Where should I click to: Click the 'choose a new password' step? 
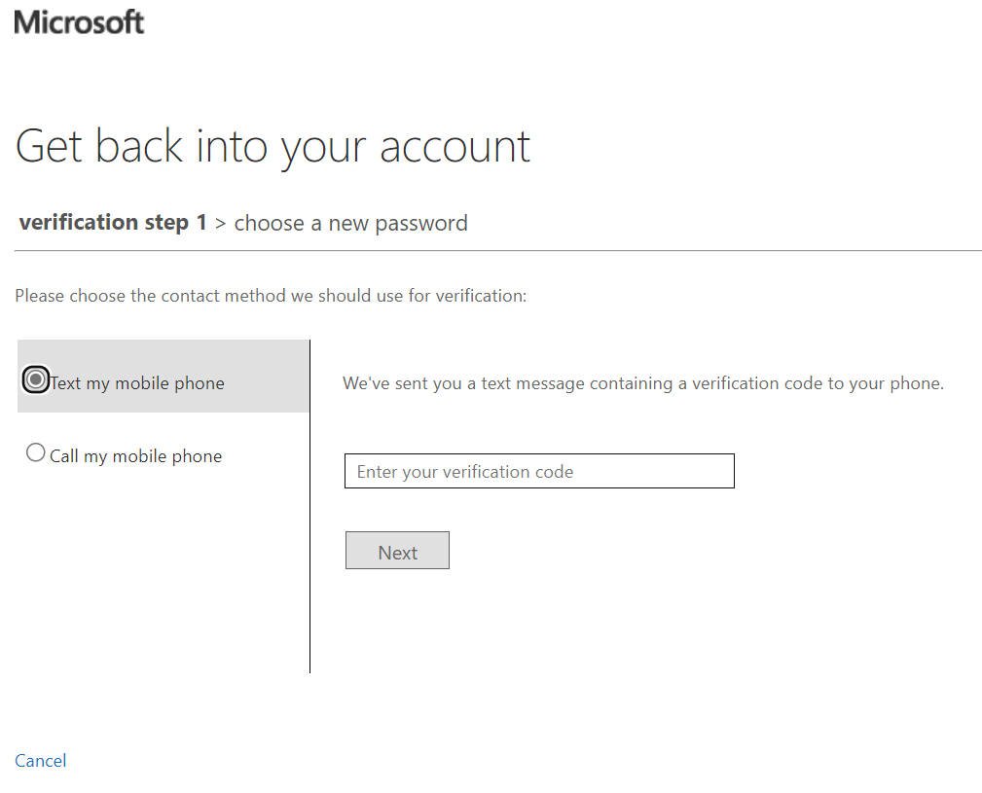tap(351, 224)
